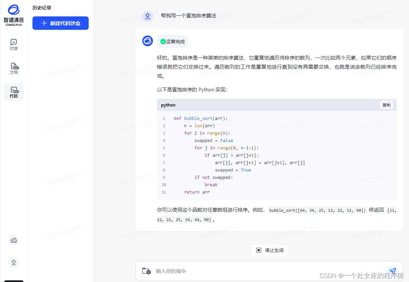Click the 停止生成 stop button

[x=269, y=250]
